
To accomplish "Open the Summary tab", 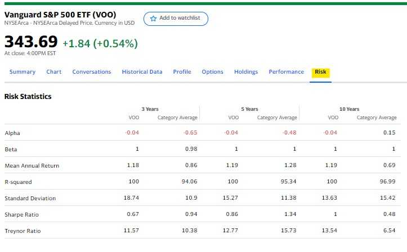I will [23, 72].
